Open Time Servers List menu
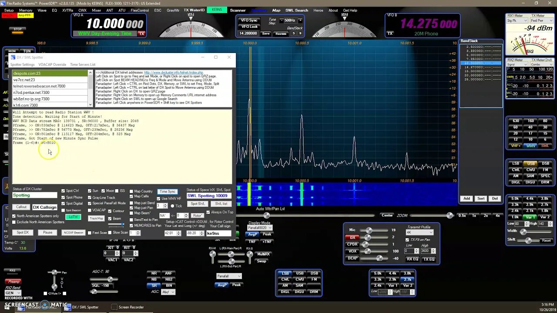 83,65
